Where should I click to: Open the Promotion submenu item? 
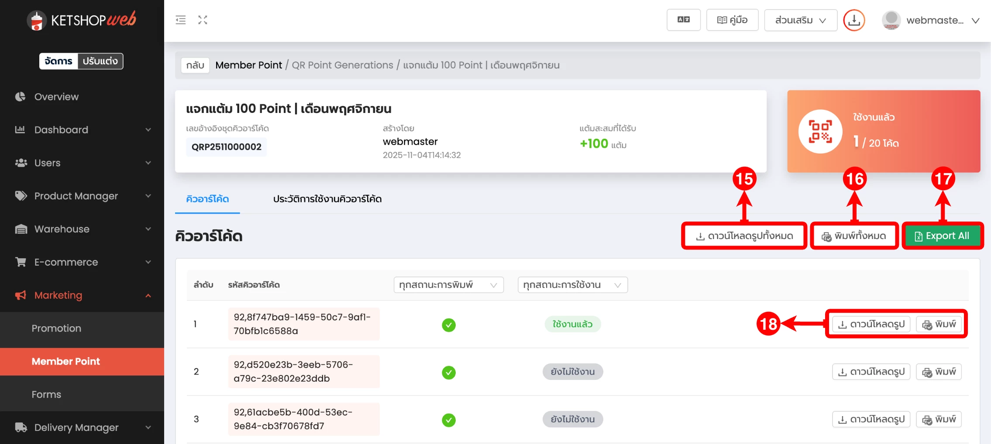point(56,328)
